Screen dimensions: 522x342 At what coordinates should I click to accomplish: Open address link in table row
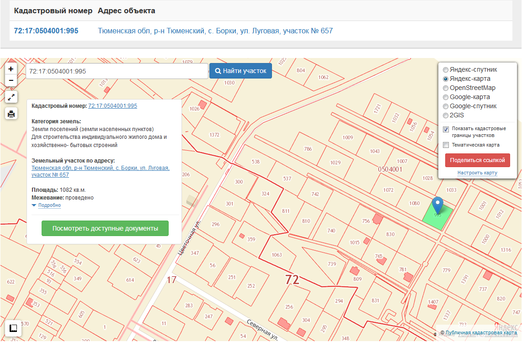click(x=215, y=31)
